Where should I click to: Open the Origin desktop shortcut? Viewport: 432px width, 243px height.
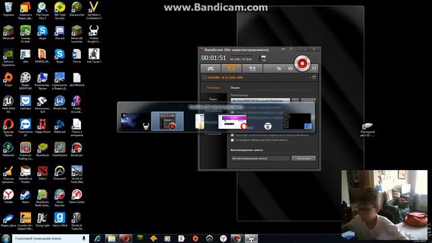[x=9, y=80]
